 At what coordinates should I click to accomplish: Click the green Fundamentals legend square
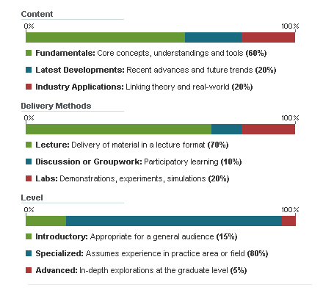[29, 53]
